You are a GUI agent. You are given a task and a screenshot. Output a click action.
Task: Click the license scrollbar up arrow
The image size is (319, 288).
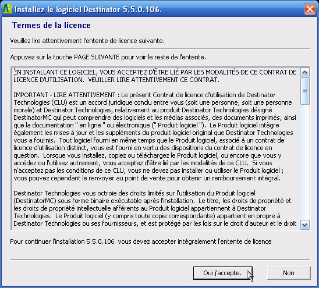click(x=305, y=72)
